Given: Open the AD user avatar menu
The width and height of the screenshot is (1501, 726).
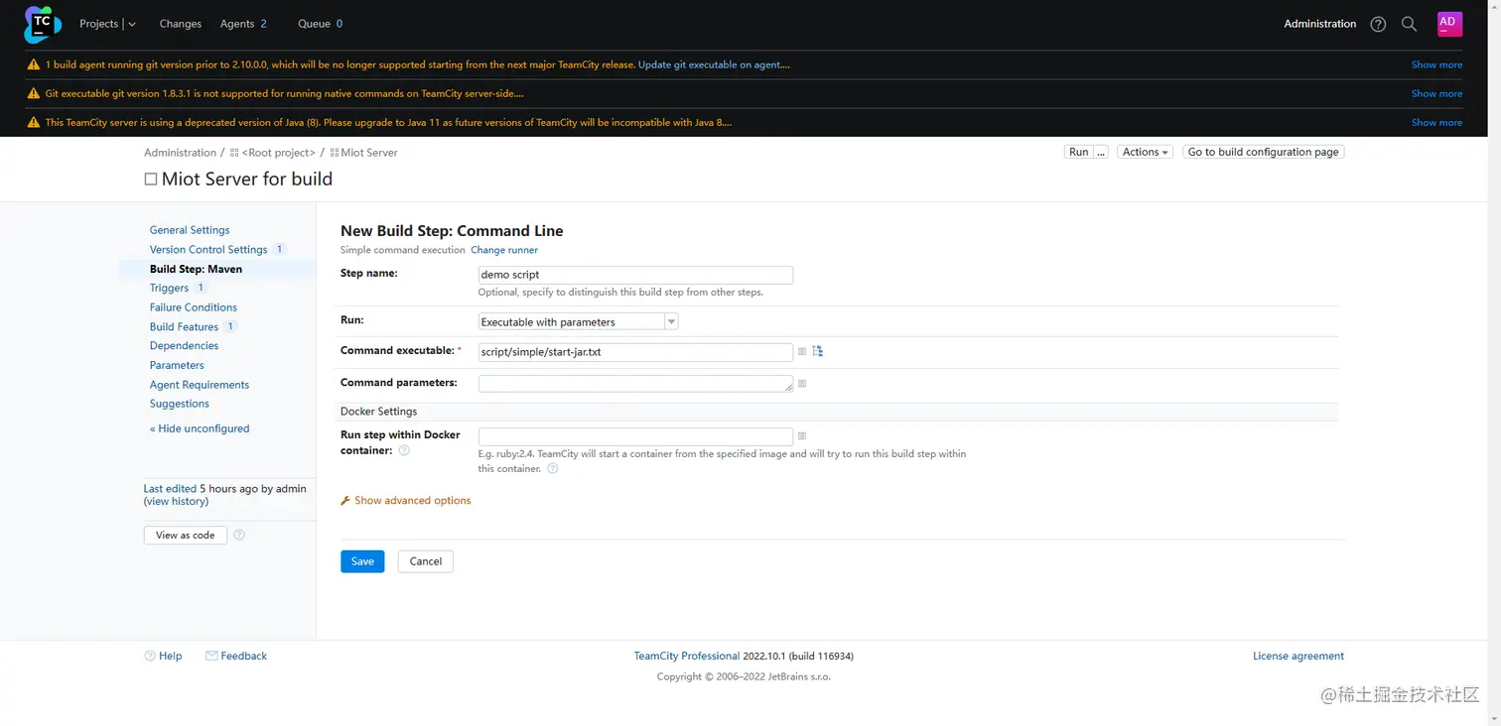Looking at the screenshot, I should click(1449, 24).
